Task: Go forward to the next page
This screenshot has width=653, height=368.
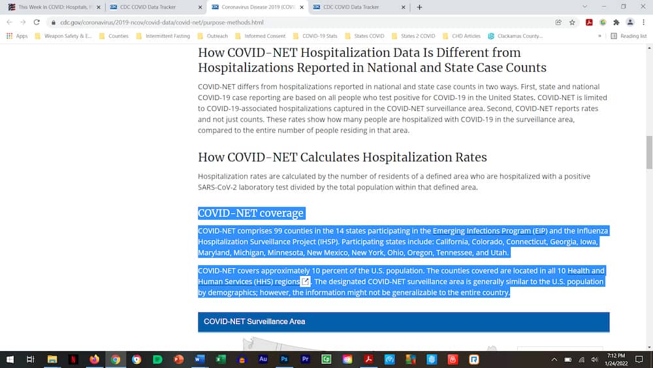Action: 23,22
